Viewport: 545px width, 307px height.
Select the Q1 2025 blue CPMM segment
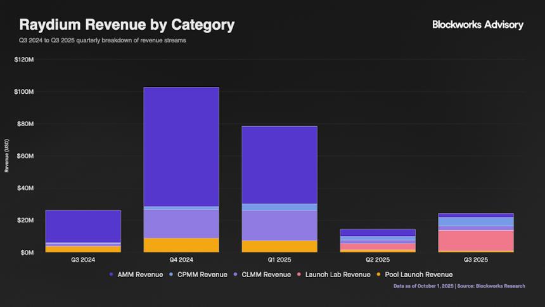pos(279,207)
